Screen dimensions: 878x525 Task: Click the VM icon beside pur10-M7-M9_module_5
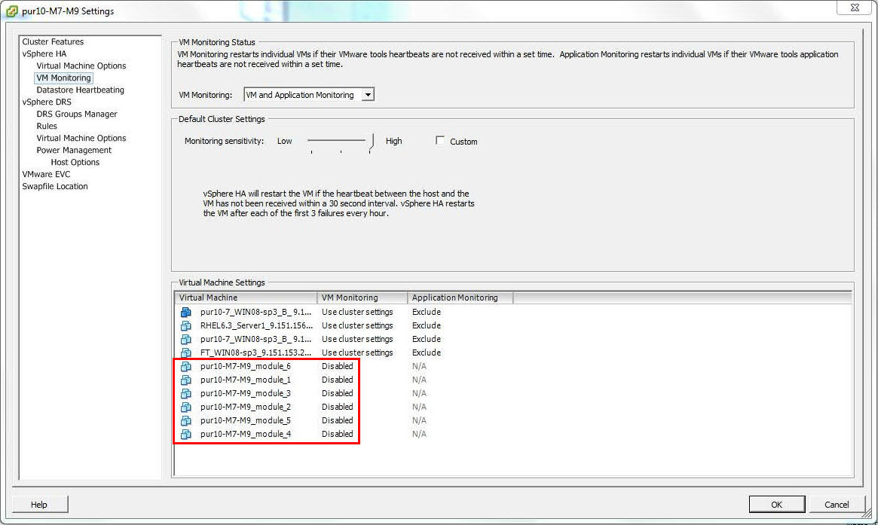[185, 420]
